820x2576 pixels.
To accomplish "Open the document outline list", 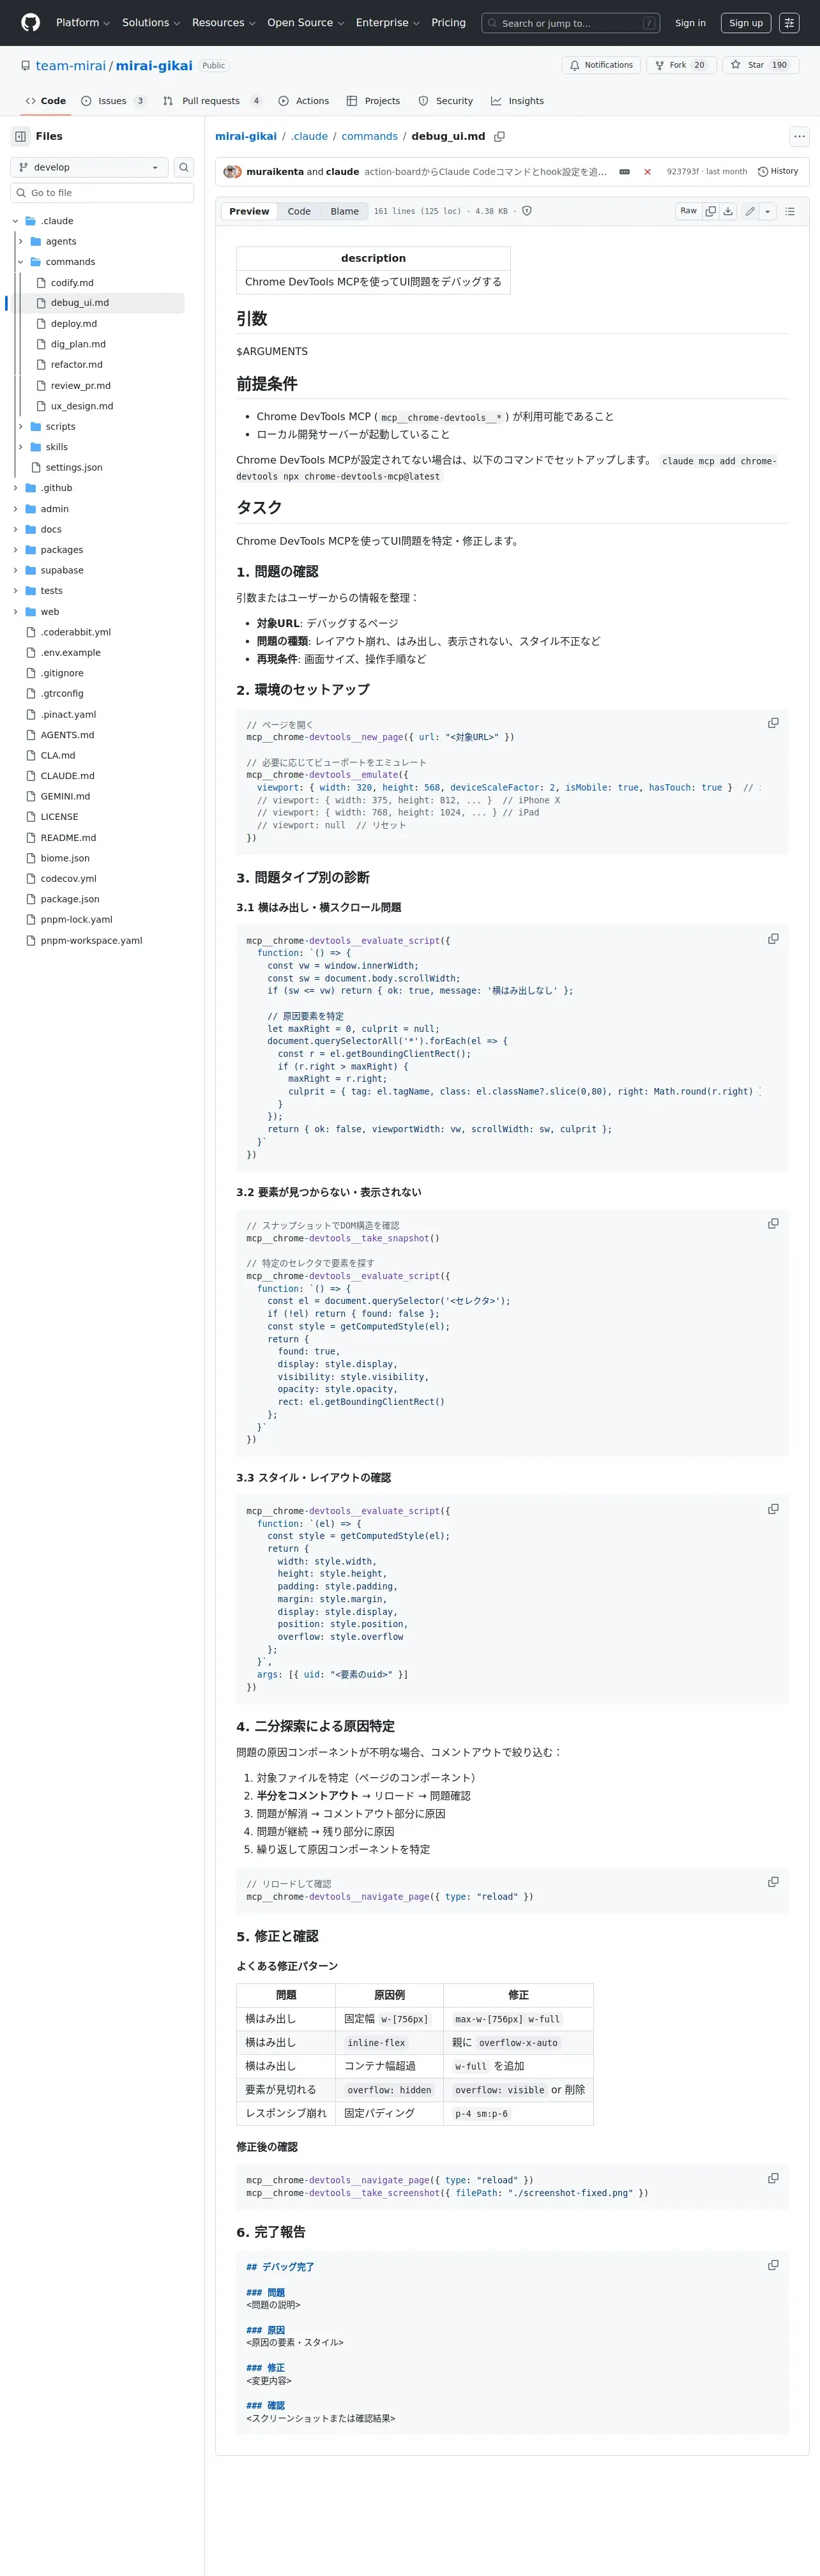I will coord(790,211).
